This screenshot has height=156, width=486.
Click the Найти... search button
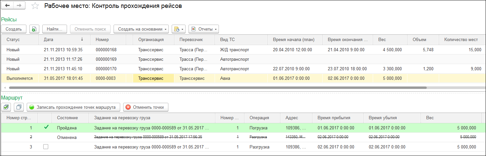(x=54, y=29)
